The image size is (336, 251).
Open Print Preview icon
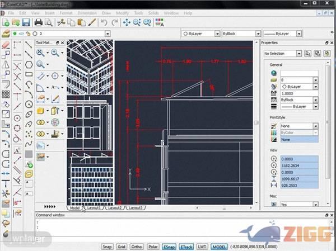(49, 22)
